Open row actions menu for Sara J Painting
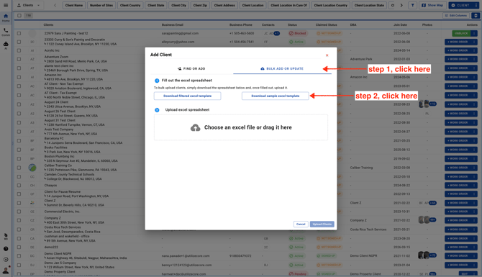 474,33
